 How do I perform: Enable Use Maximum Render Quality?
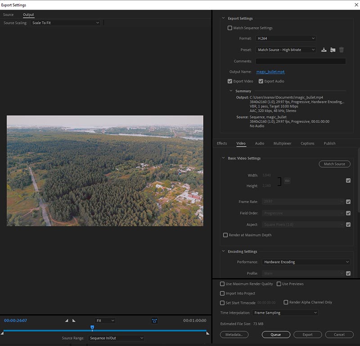[222, 284]
